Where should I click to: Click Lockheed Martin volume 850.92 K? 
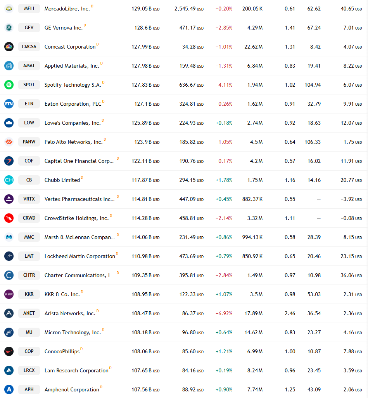[252, 257]
